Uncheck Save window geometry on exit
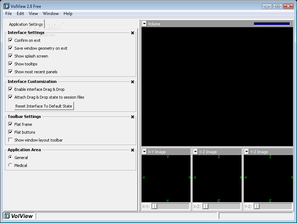297x223 pixels. point(10,48)
